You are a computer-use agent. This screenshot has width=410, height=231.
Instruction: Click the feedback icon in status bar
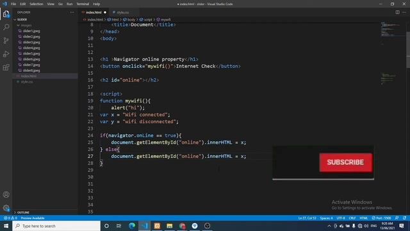397,218
